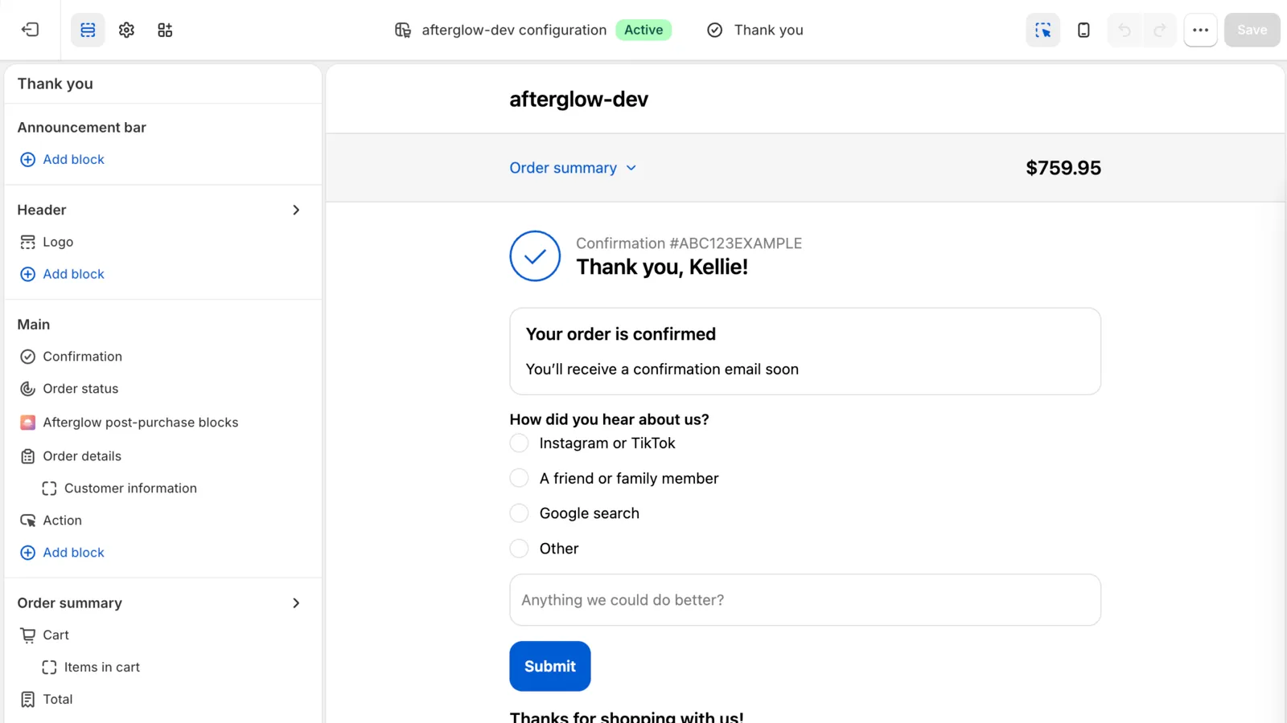This screenshot has height=723, width=1287.
Task: Click the confirmation checkmark circle icon
Action: pyautogui.click(x=535, y=256)
